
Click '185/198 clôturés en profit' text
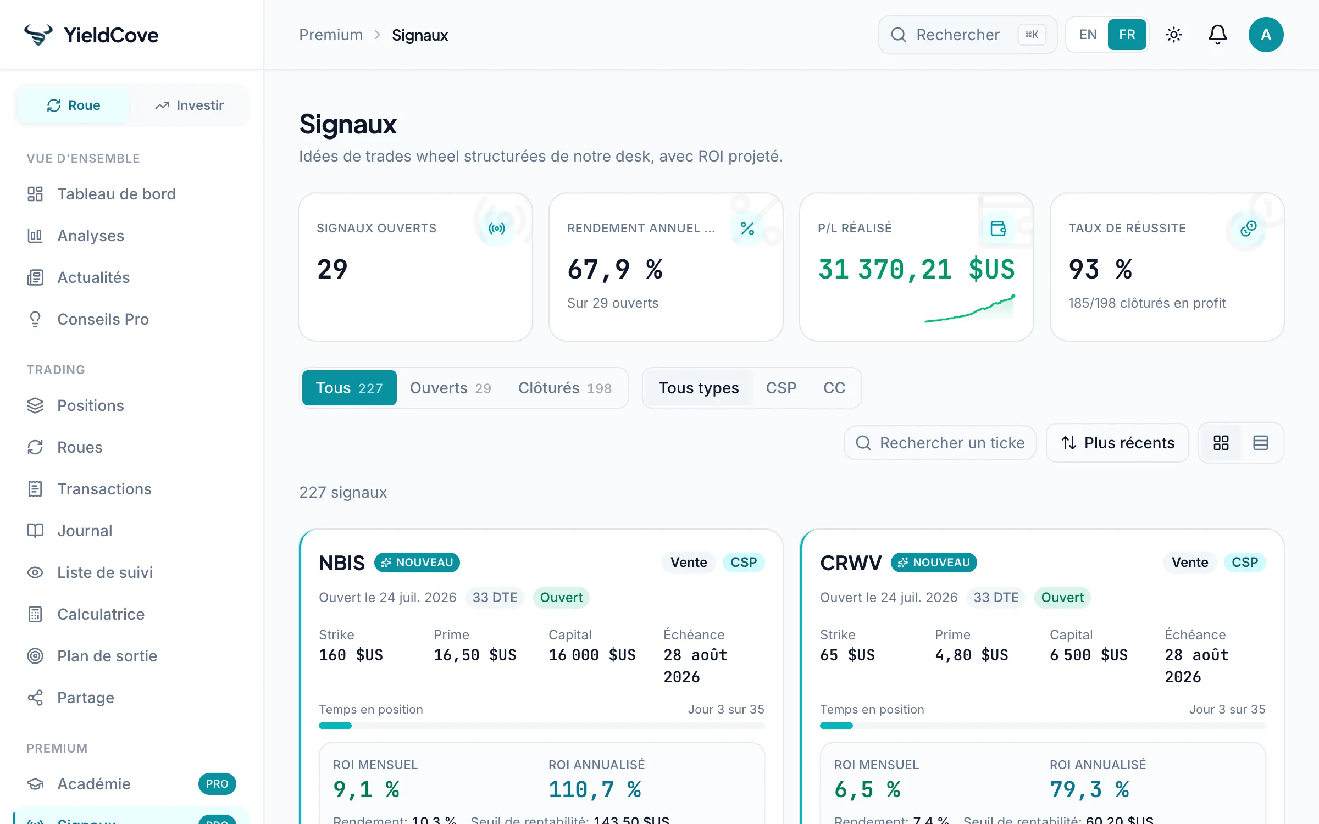click(x=1147, y=303)
